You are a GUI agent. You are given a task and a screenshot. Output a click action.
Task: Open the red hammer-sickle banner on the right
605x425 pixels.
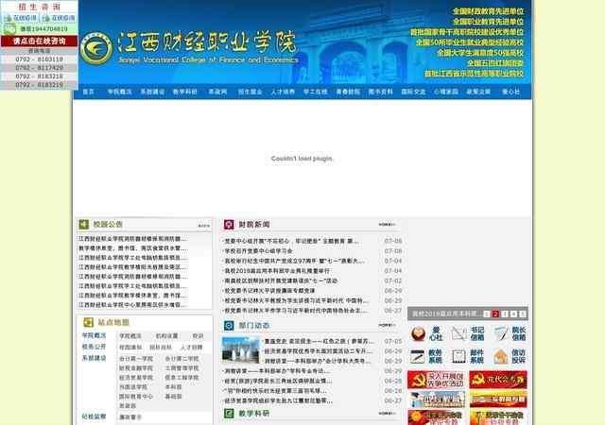click(498, 380)
